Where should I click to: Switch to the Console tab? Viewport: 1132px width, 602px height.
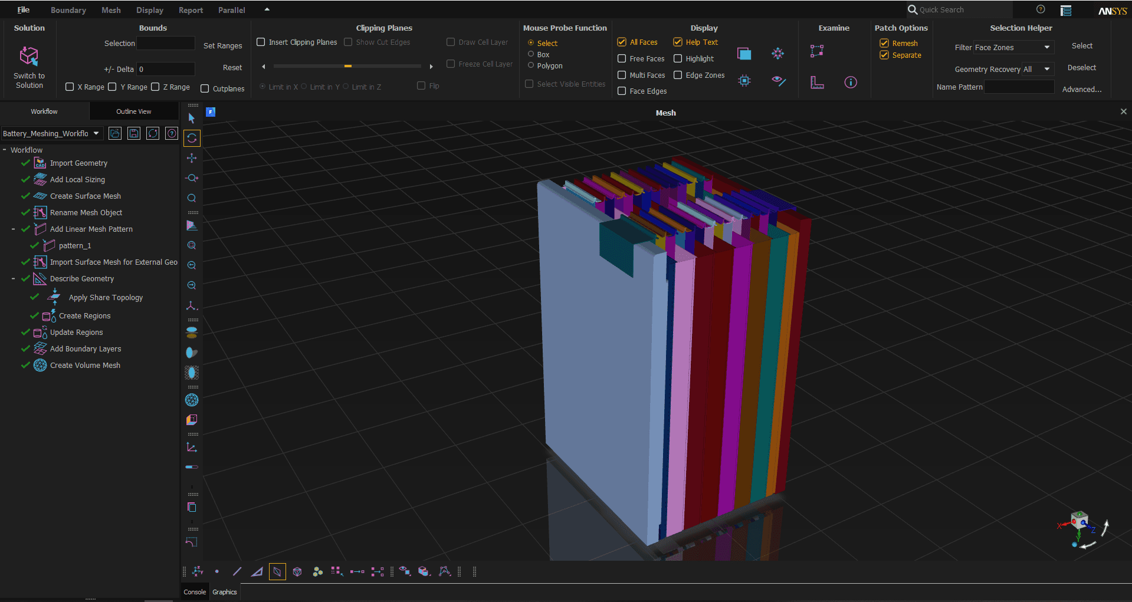pyautogui.click(x=194, y=591)
